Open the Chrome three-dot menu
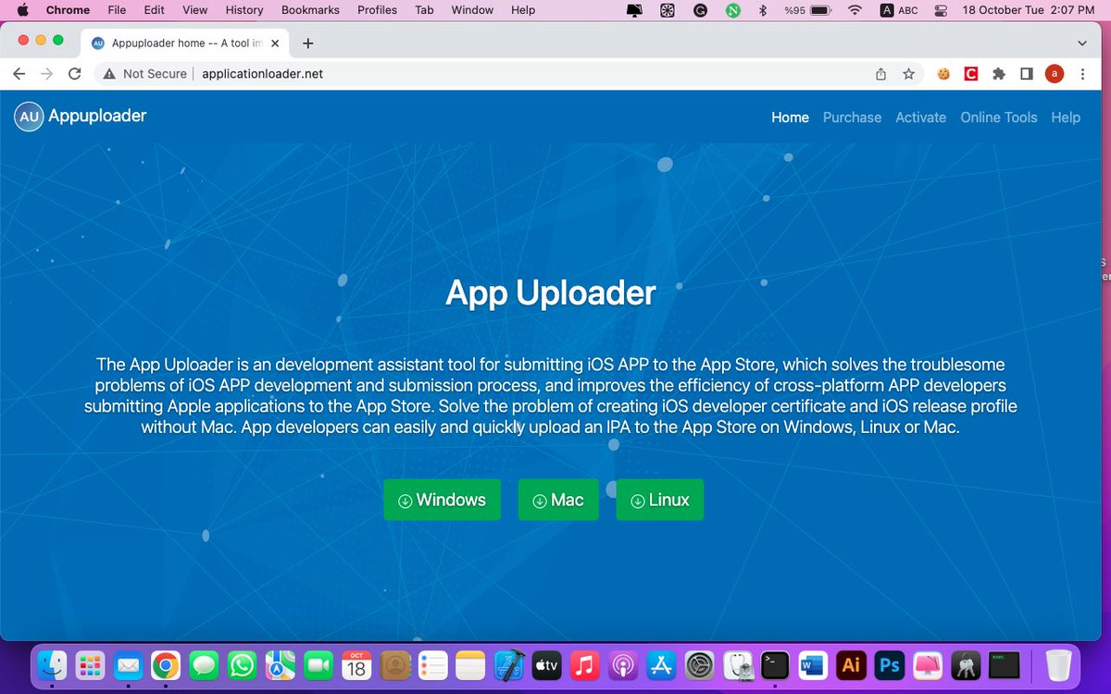Image resolution: width=1111 pixels, height=694 pixels. click(1082, 74)
